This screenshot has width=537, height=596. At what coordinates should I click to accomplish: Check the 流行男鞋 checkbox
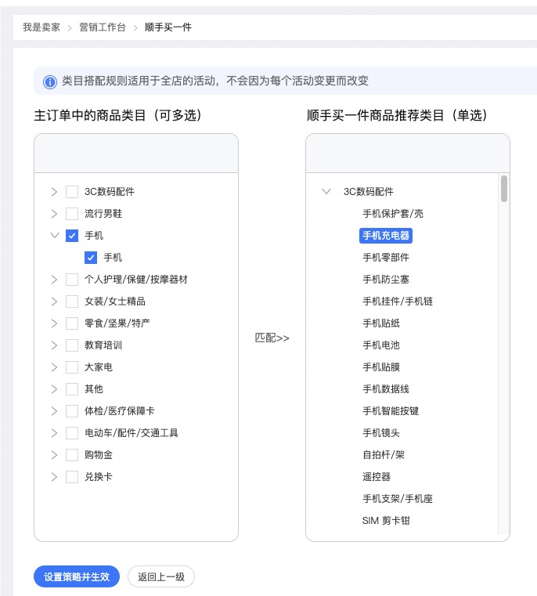[72, 214]
